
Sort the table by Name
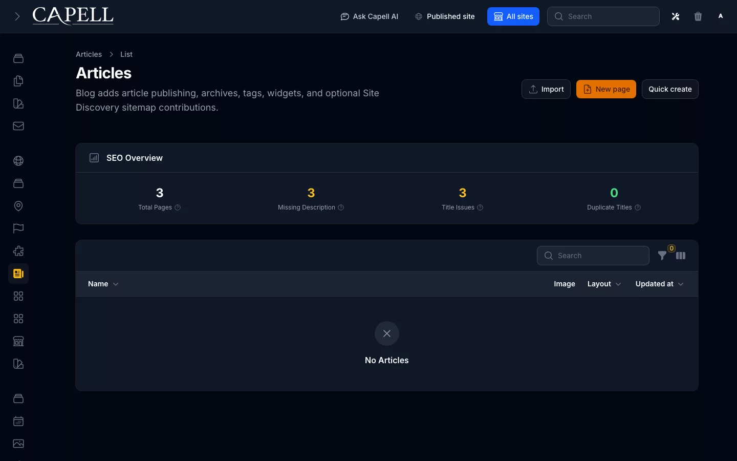[x=103, y=284]
